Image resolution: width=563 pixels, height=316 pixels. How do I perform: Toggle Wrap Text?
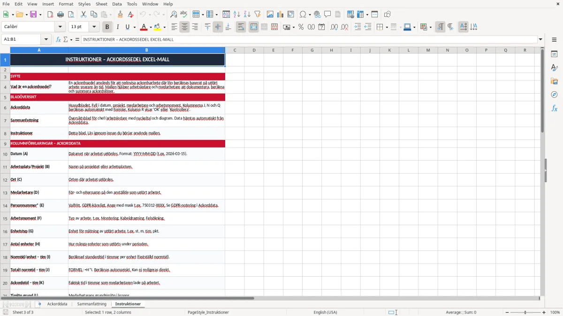[x=241, y=27]
